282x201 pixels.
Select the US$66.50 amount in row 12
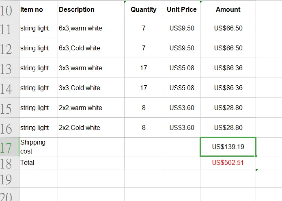(228, 48)
